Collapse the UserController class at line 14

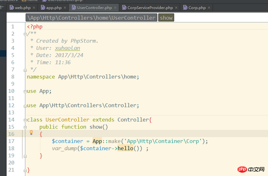25,120
